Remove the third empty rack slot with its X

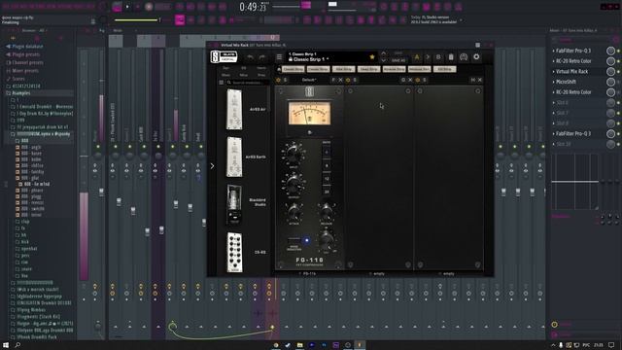pyautogui.click(x=480, y=80)
